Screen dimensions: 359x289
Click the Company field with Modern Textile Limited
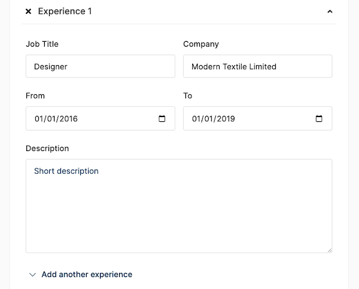pos(257,66)
